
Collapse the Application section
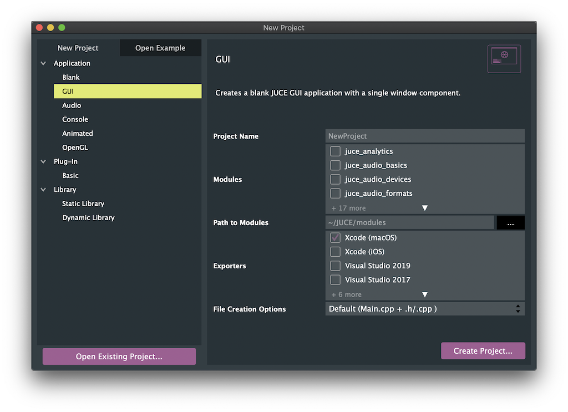click(x=43, y=63)
